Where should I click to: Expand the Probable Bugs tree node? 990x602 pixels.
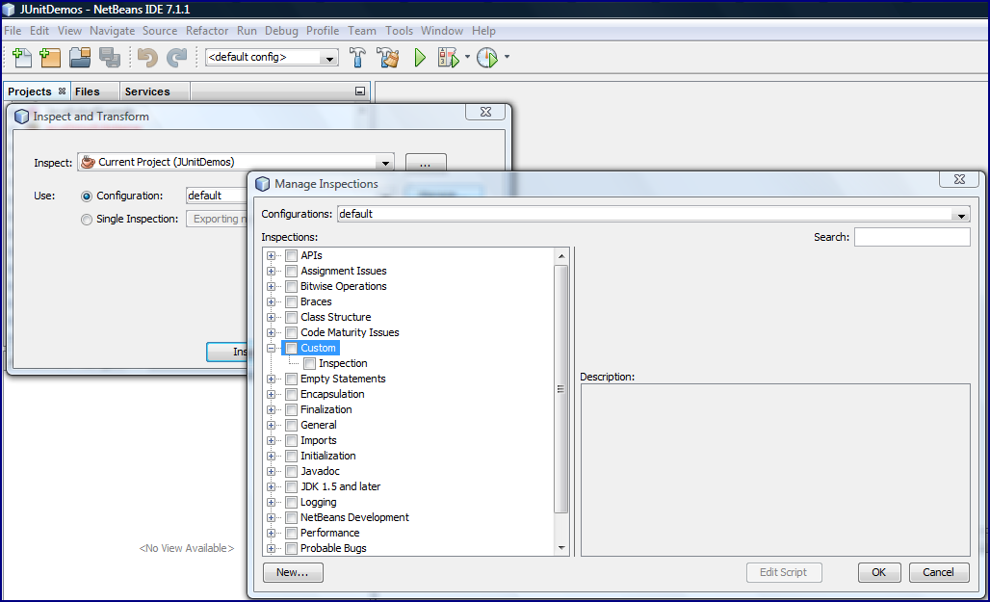[271, 548]
